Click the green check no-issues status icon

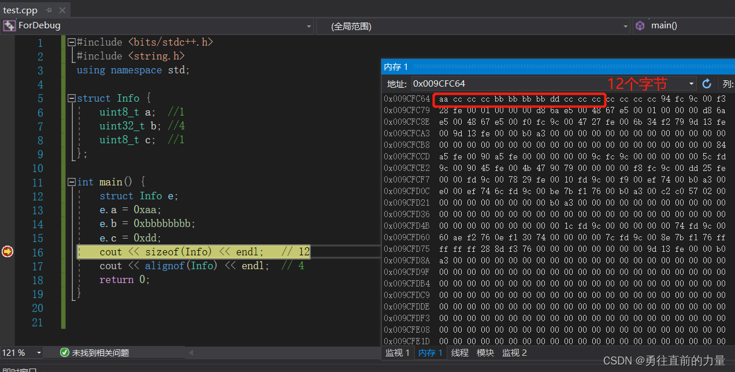coord(65,352)
